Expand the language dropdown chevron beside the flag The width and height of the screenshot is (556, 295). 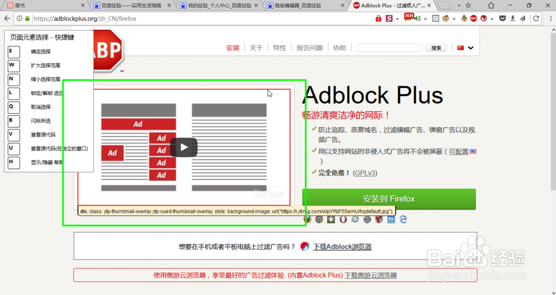coord(471,48)
